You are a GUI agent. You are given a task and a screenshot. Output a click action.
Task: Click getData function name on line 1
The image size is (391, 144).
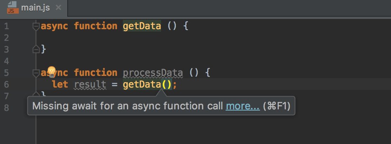pos(142,26)
